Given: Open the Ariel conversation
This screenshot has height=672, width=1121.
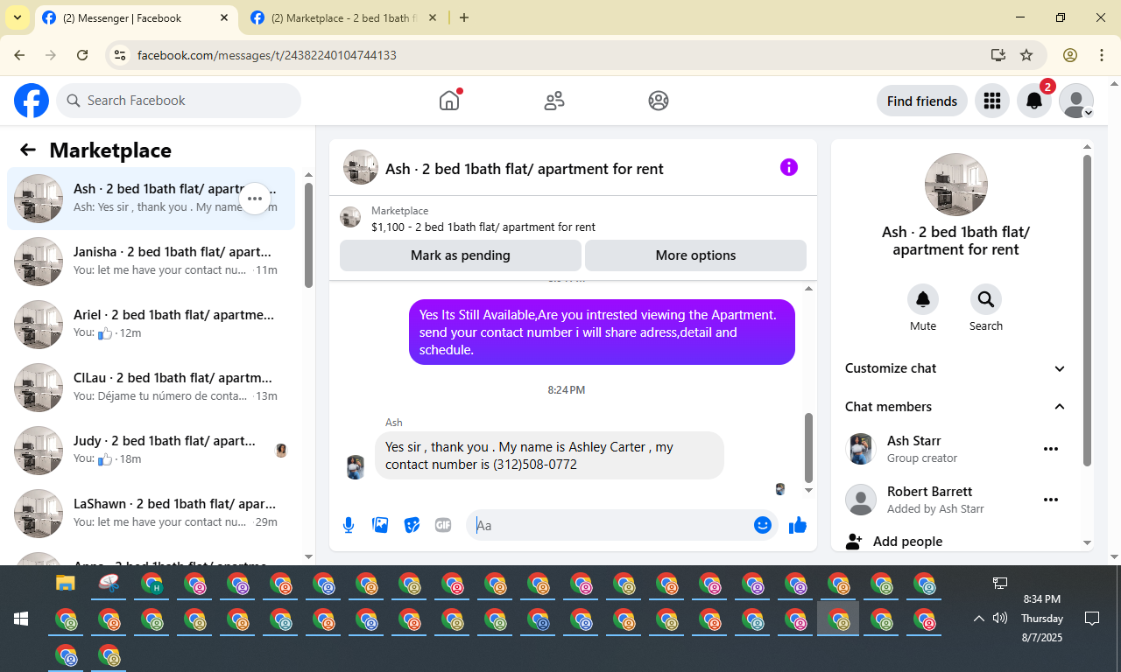Looking at the screenshot, I should 152,325.
